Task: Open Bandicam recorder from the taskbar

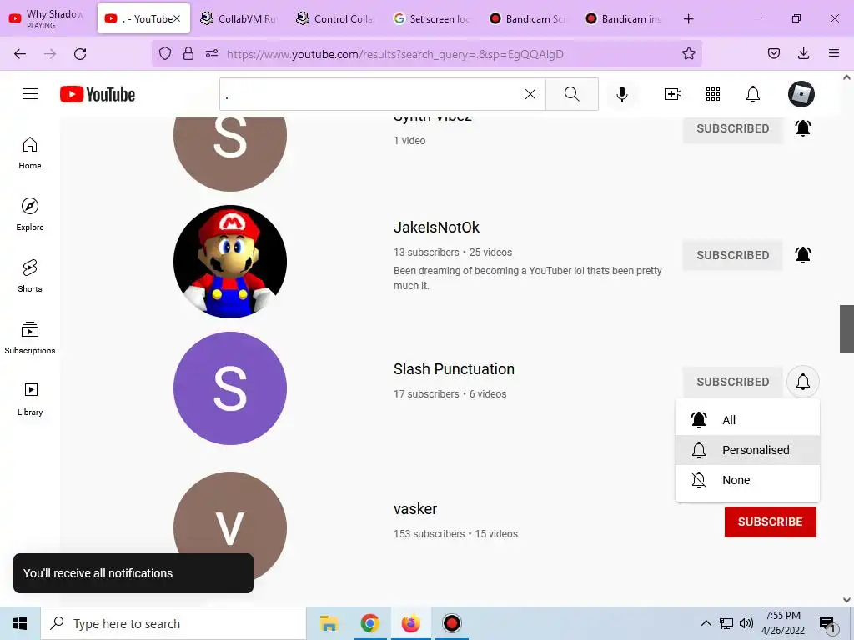Action: [451, 623]
